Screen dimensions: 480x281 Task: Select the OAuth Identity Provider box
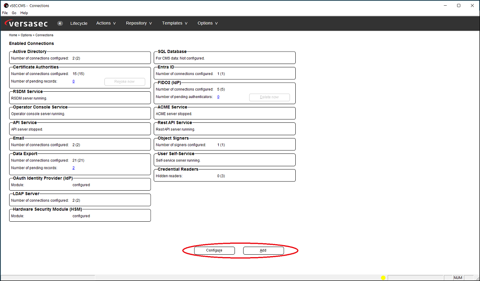(80, 183)
